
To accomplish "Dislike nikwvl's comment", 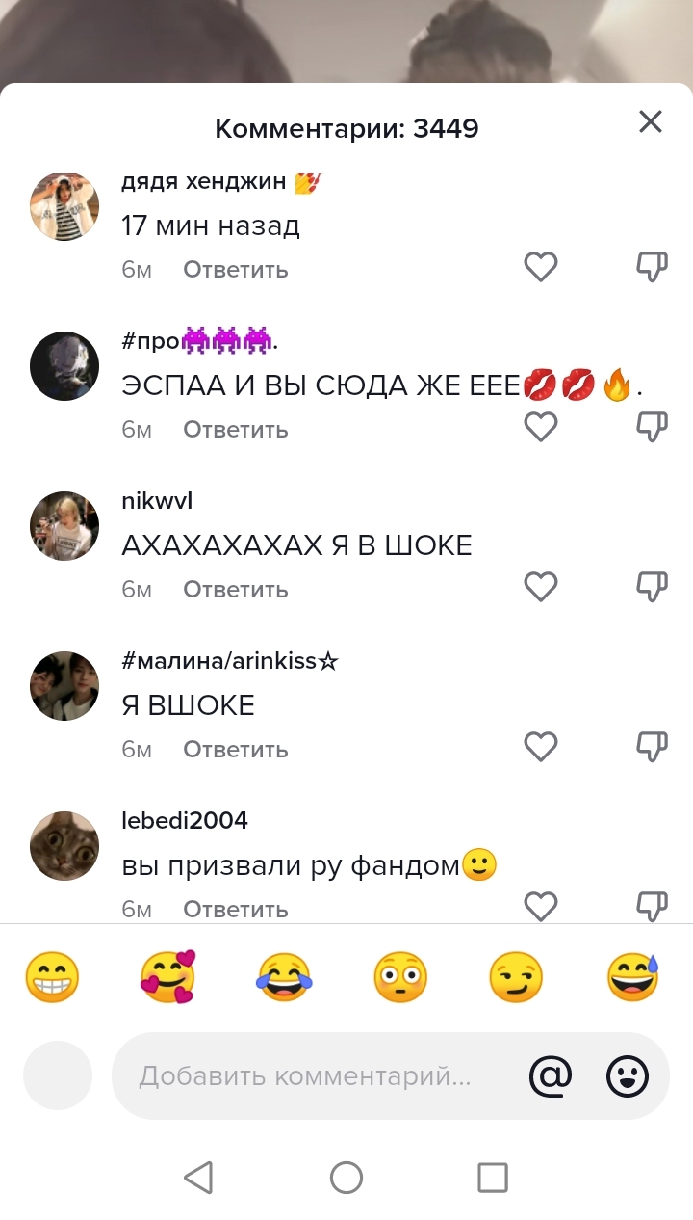I will 653,586.
